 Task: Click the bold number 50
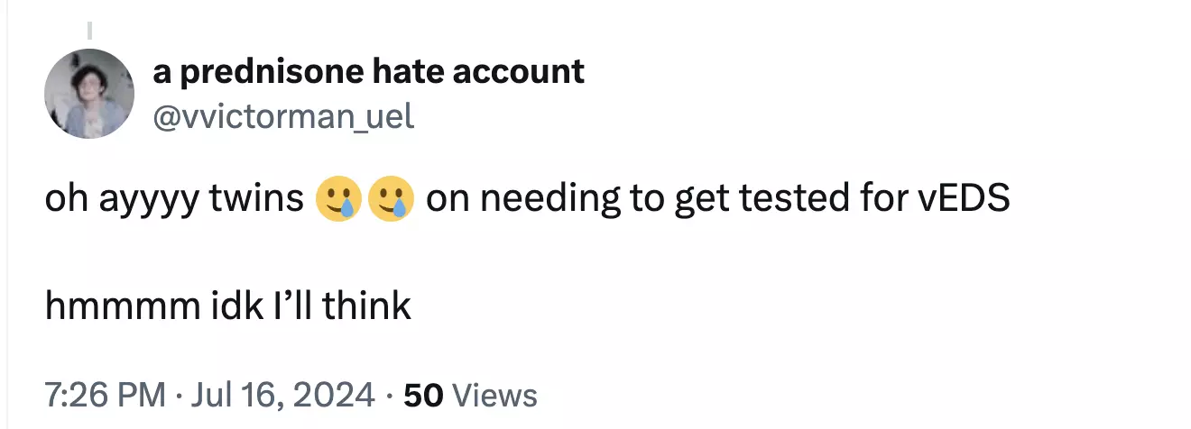pos(422,395)
